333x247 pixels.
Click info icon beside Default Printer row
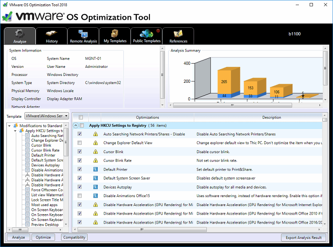tap(96, 169)
